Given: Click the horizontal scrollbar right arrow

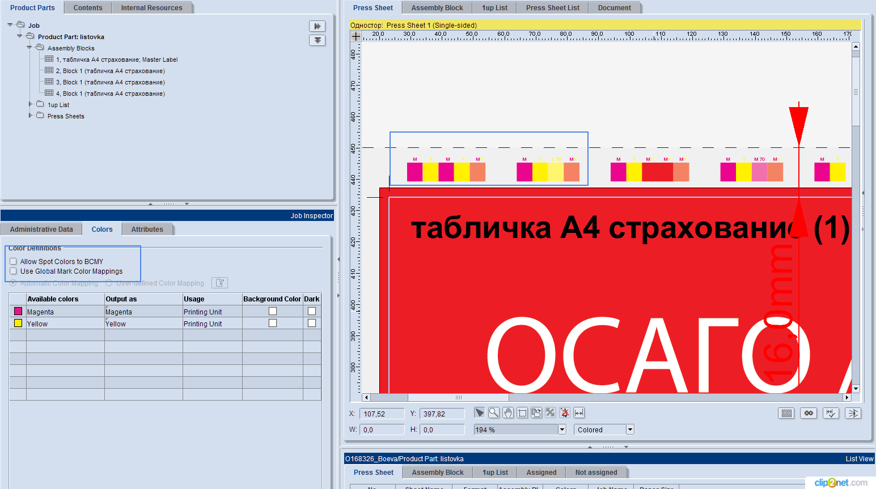Looking at the screenshot, I should point(847,397).
